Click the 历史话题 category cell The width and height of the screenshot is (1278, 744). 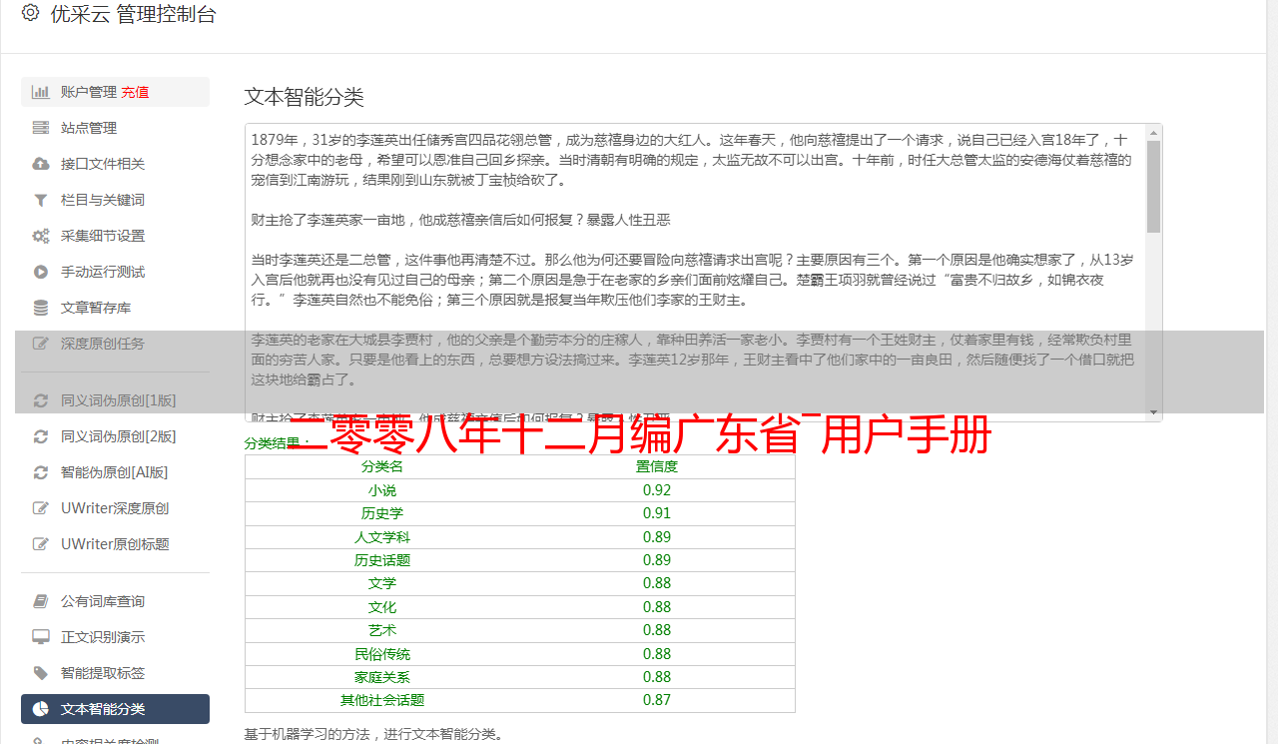click(382, 560)
